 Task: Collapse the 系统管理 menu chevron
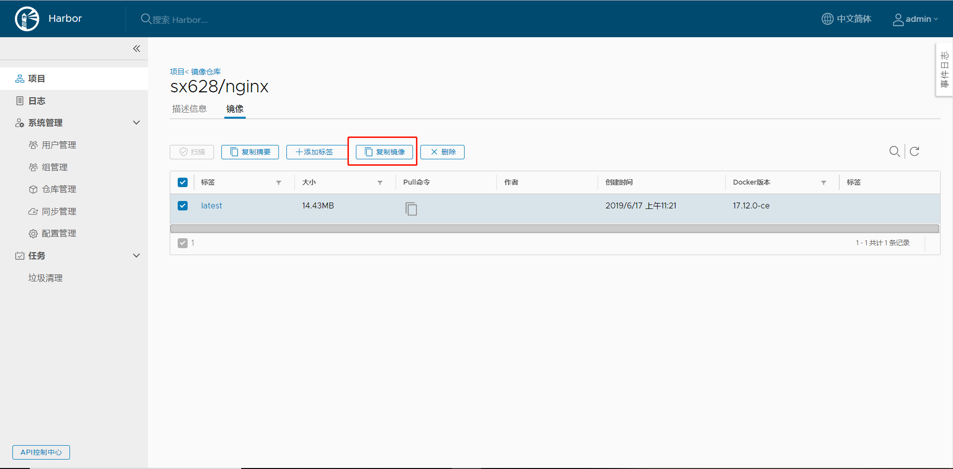click(136, 123)
